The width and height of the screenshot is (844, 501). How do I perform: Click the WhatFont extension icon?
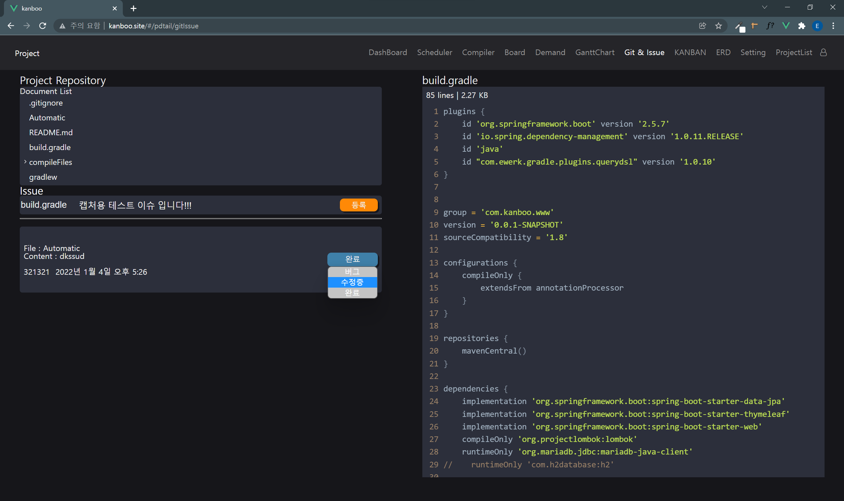(x=770, y=26)
